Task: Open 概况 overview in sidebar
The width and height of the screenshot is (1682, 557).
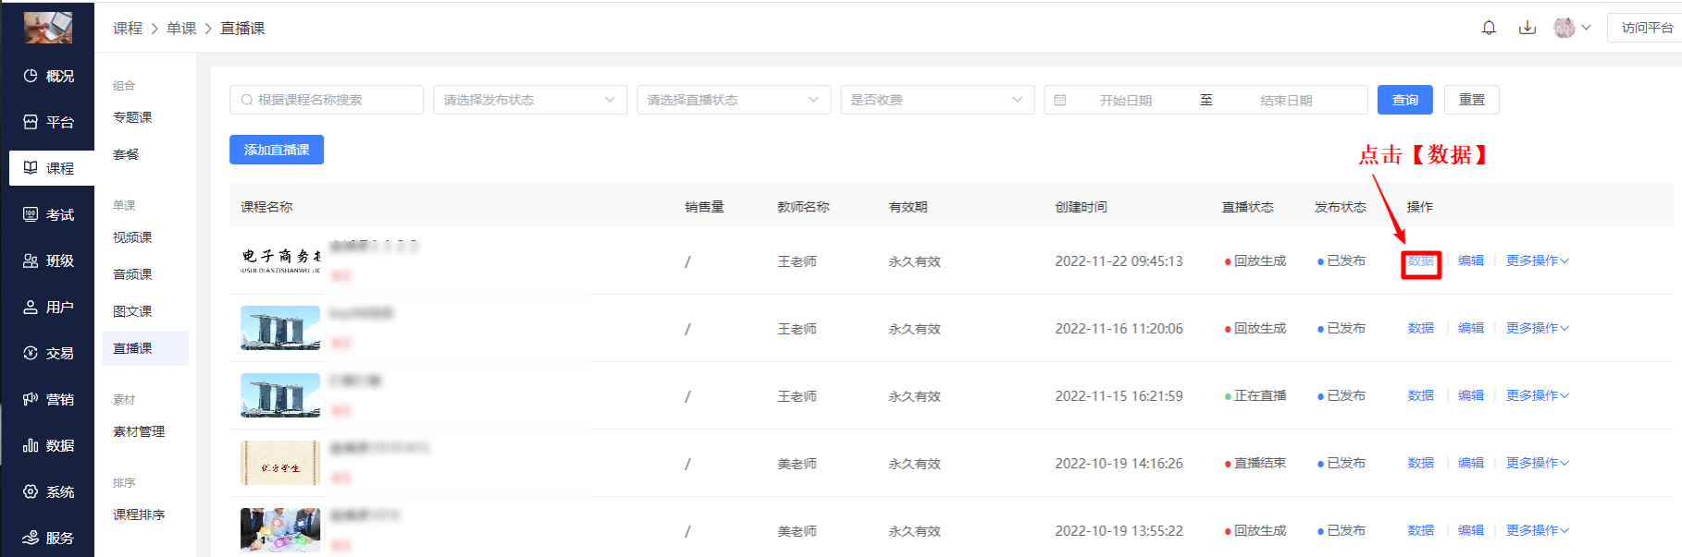Action: (48, 76)
